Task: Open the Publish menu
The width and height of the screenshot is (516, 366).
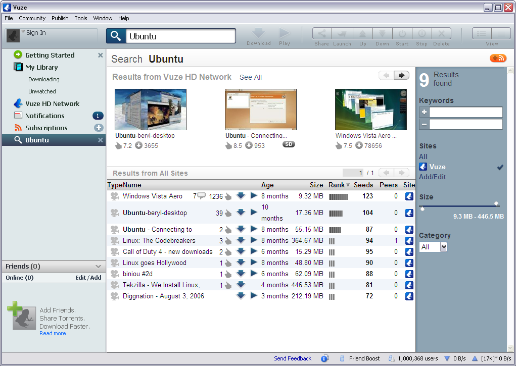Action: [60, 18]
